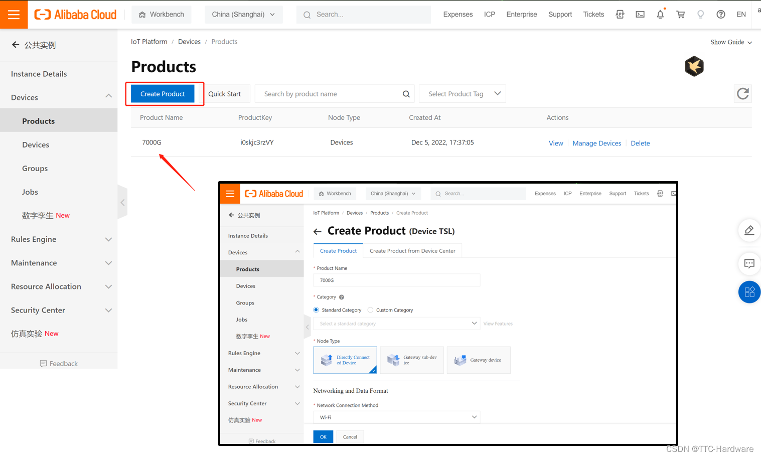Click the blue Create Product button
Screen dimensions: 761x457
pyautogui.click(x=163, y=94)
